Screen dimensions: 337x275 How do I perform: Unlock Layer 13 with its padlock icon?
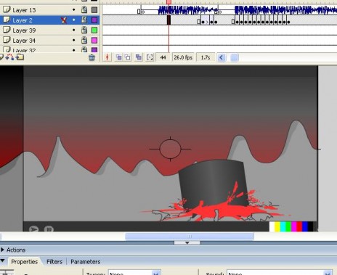[84, 9]
